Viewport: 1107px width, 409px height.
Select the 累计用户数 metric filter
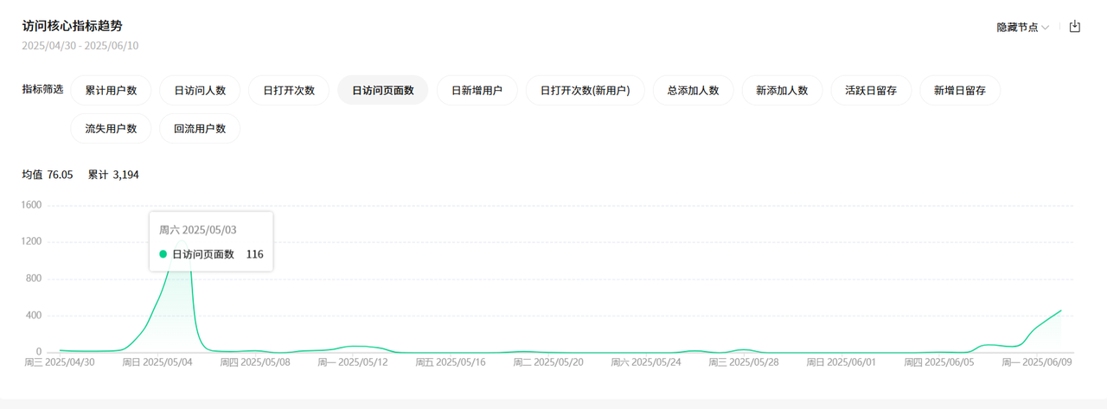point(111,90)
